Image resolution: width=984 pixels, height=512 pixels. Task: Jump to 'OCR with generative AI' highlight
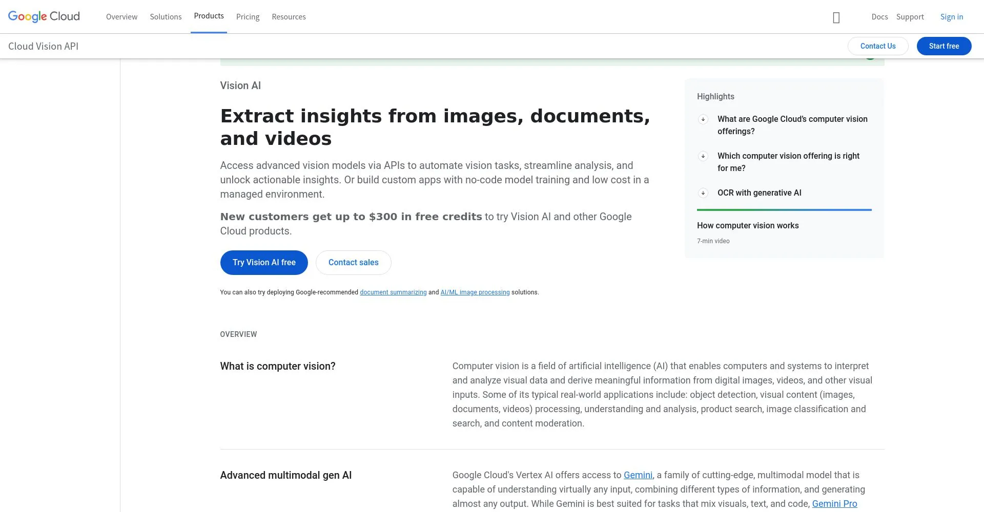tap(760, 193)
